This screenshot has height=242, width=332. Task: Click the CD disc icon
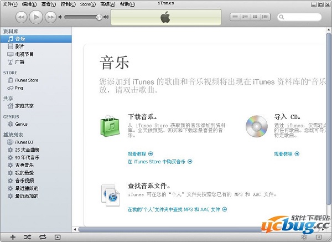tap(256, 126)
